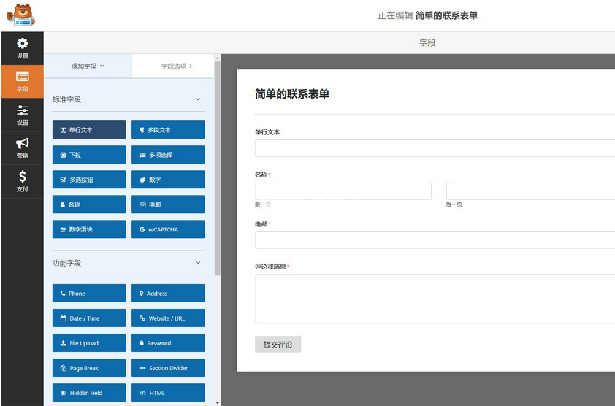Add the HTML field
615x406 pixels.
[168, 393]
